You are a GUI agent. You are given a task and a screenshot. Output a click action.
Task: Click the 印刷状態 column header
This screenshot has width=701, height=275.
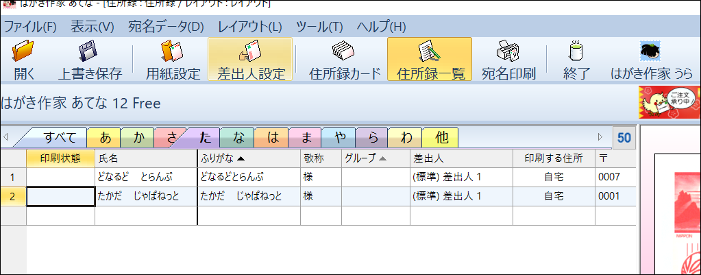(x=61, y=158)
